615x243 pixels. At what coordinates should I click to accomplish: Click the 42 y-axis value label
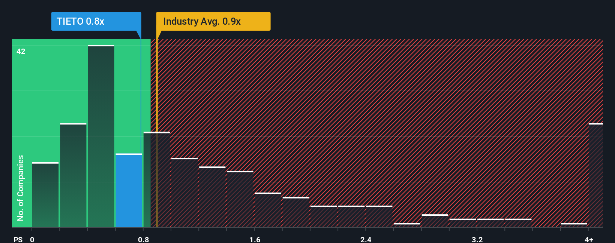pos(21,51)
